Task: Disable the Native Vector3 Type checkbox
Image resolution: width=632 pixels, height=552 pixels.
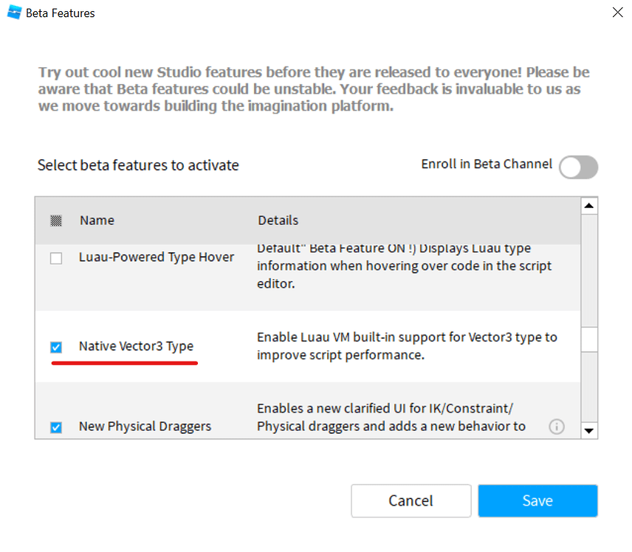Action: [56, 346]
